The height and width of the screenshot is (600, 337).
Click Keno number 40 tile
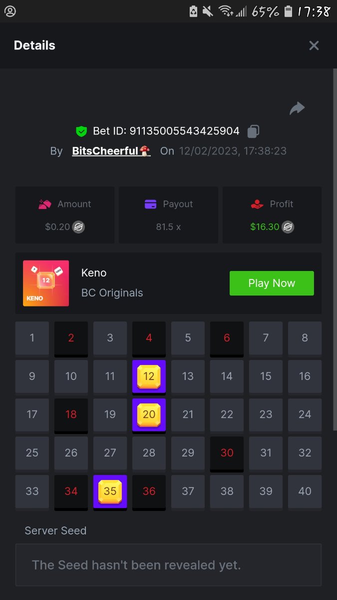tap(305, 491)
